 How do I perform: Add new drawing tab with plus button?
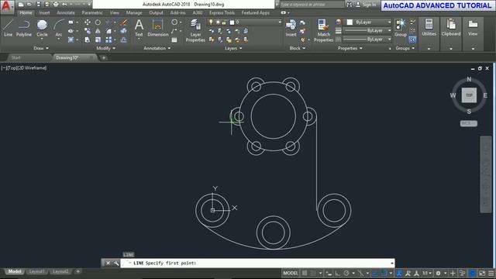pyautogui.click(x=104, y=57)
